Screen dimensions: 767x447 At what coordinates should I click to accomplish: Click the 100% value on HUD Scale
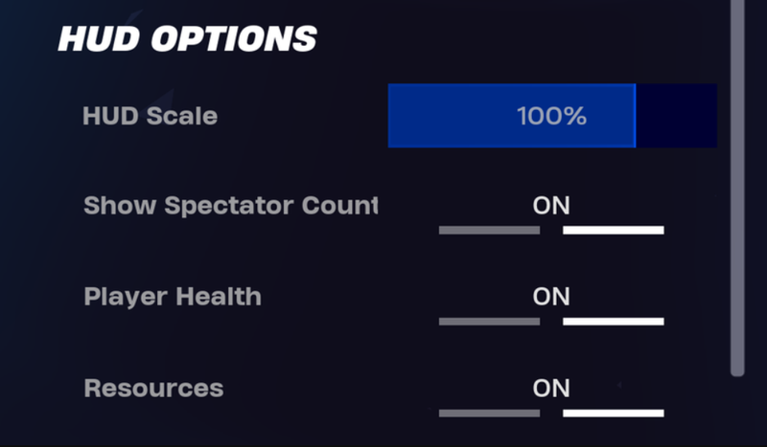pyautogui.click(x=551, y=117)
